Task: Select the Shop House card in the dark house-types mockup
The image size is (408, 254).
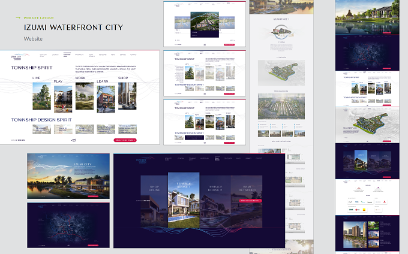Action: [154, 201]
